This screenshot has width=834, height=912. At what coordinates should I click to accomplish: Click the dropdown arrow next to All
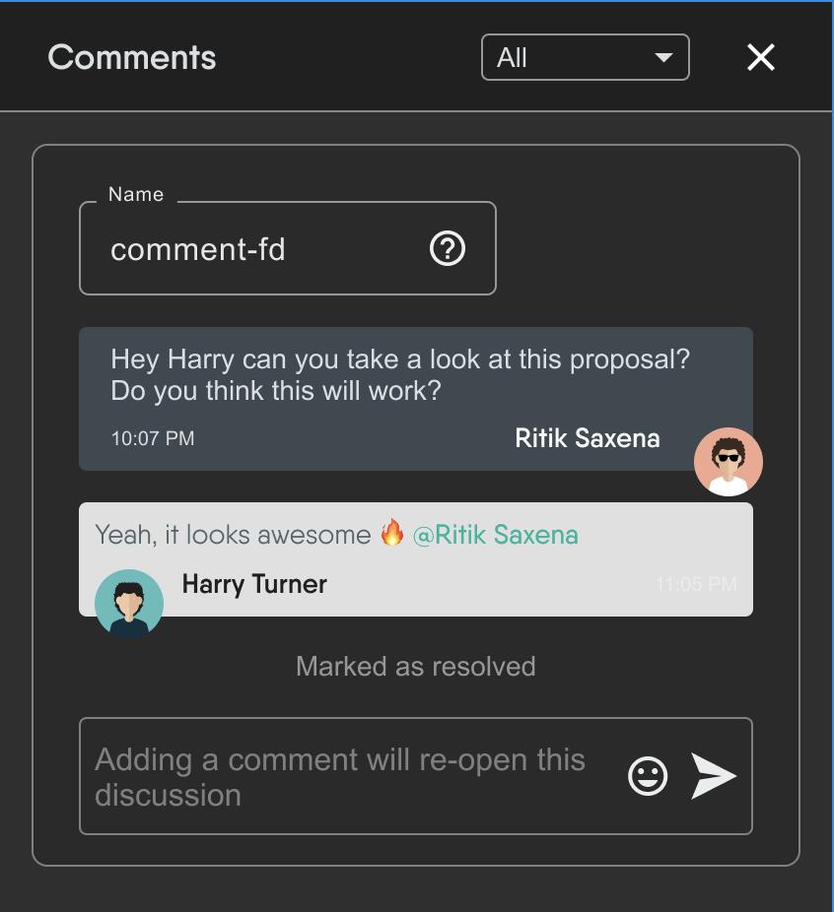point(663,57)
